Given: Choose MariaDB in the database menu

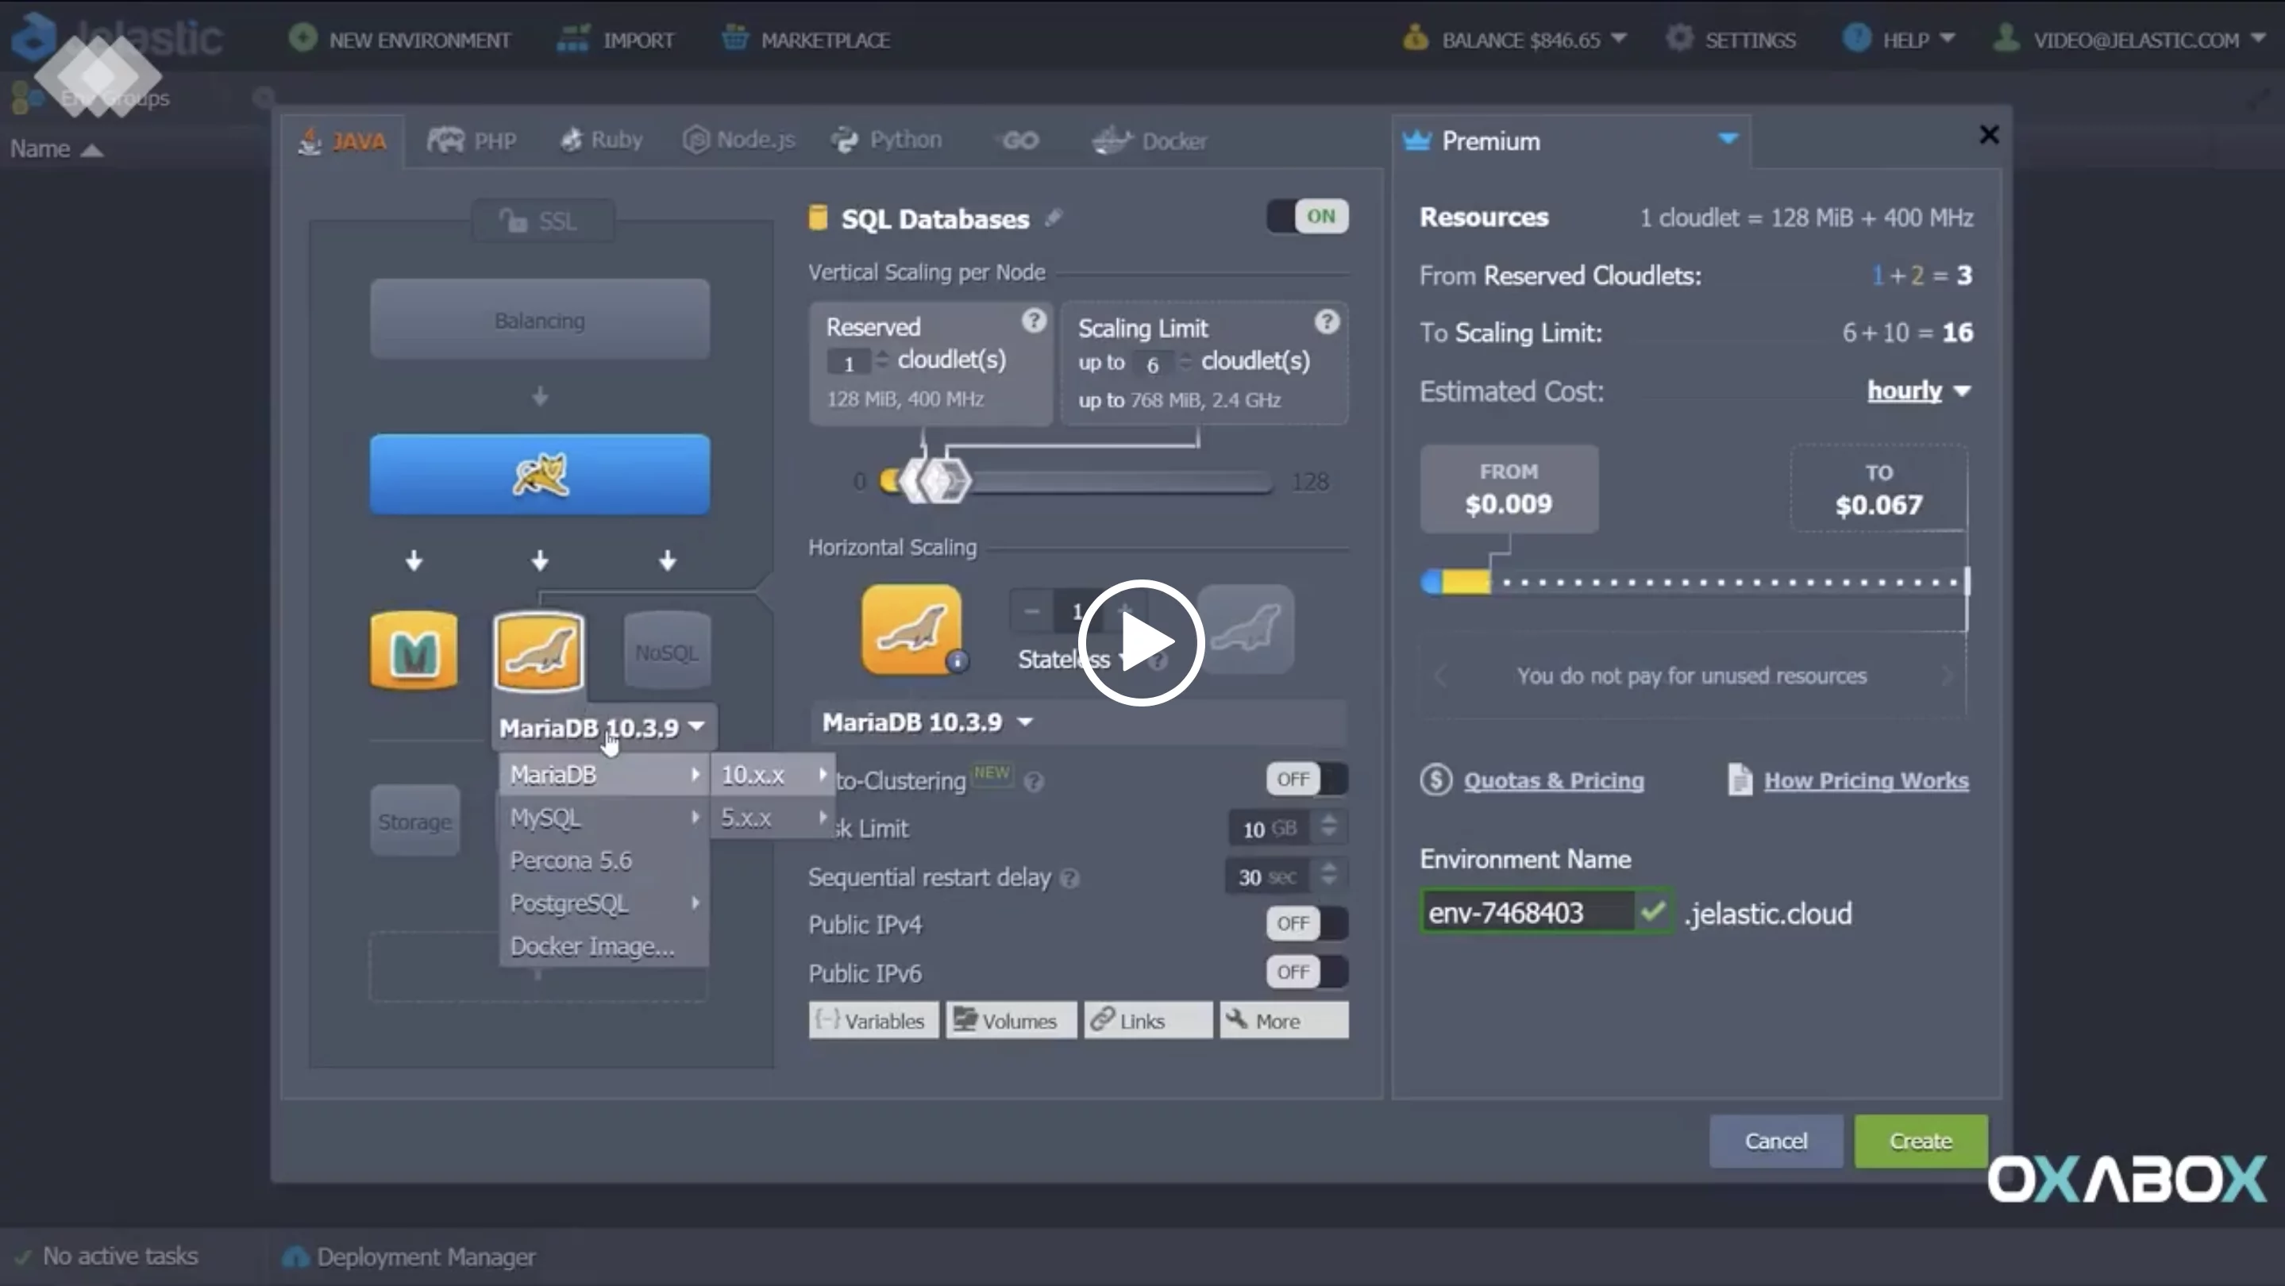Looking at the screenshot, I should 604,775.
